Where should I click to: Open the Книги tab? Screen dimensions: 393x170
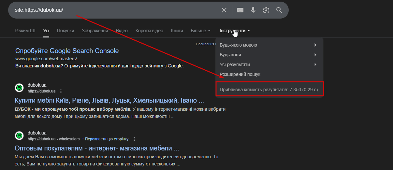pyautogui.click(x=177, y=31)
